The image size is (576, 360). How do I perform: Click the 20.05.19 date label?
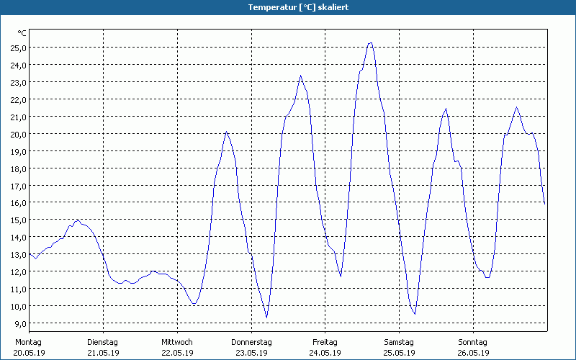29,353
